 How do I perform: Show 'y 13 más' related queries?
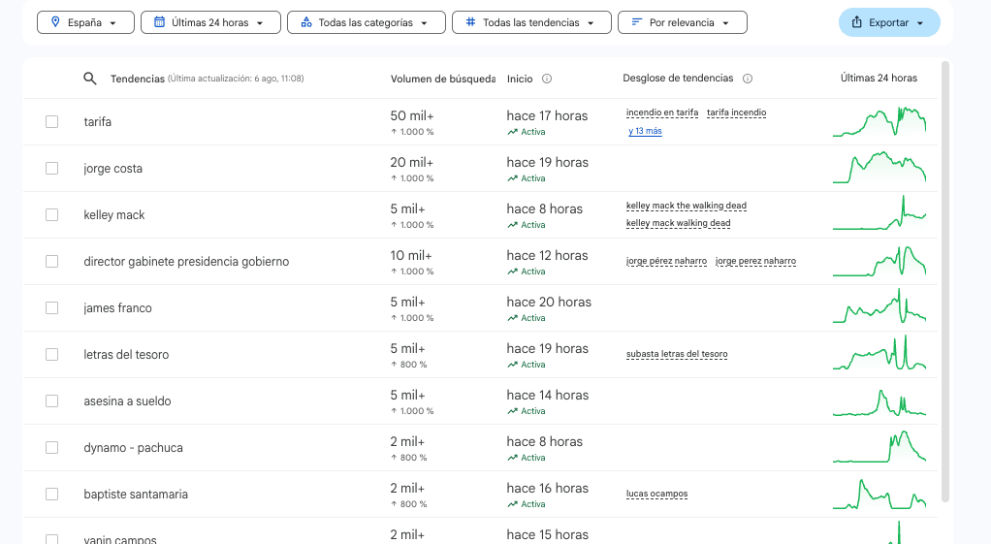point(645,131)
